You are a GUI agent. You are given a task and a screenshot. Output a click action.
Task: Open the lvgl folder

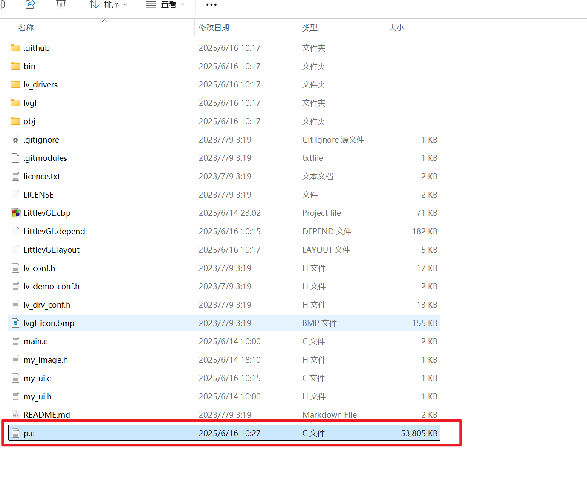point(30,103)
